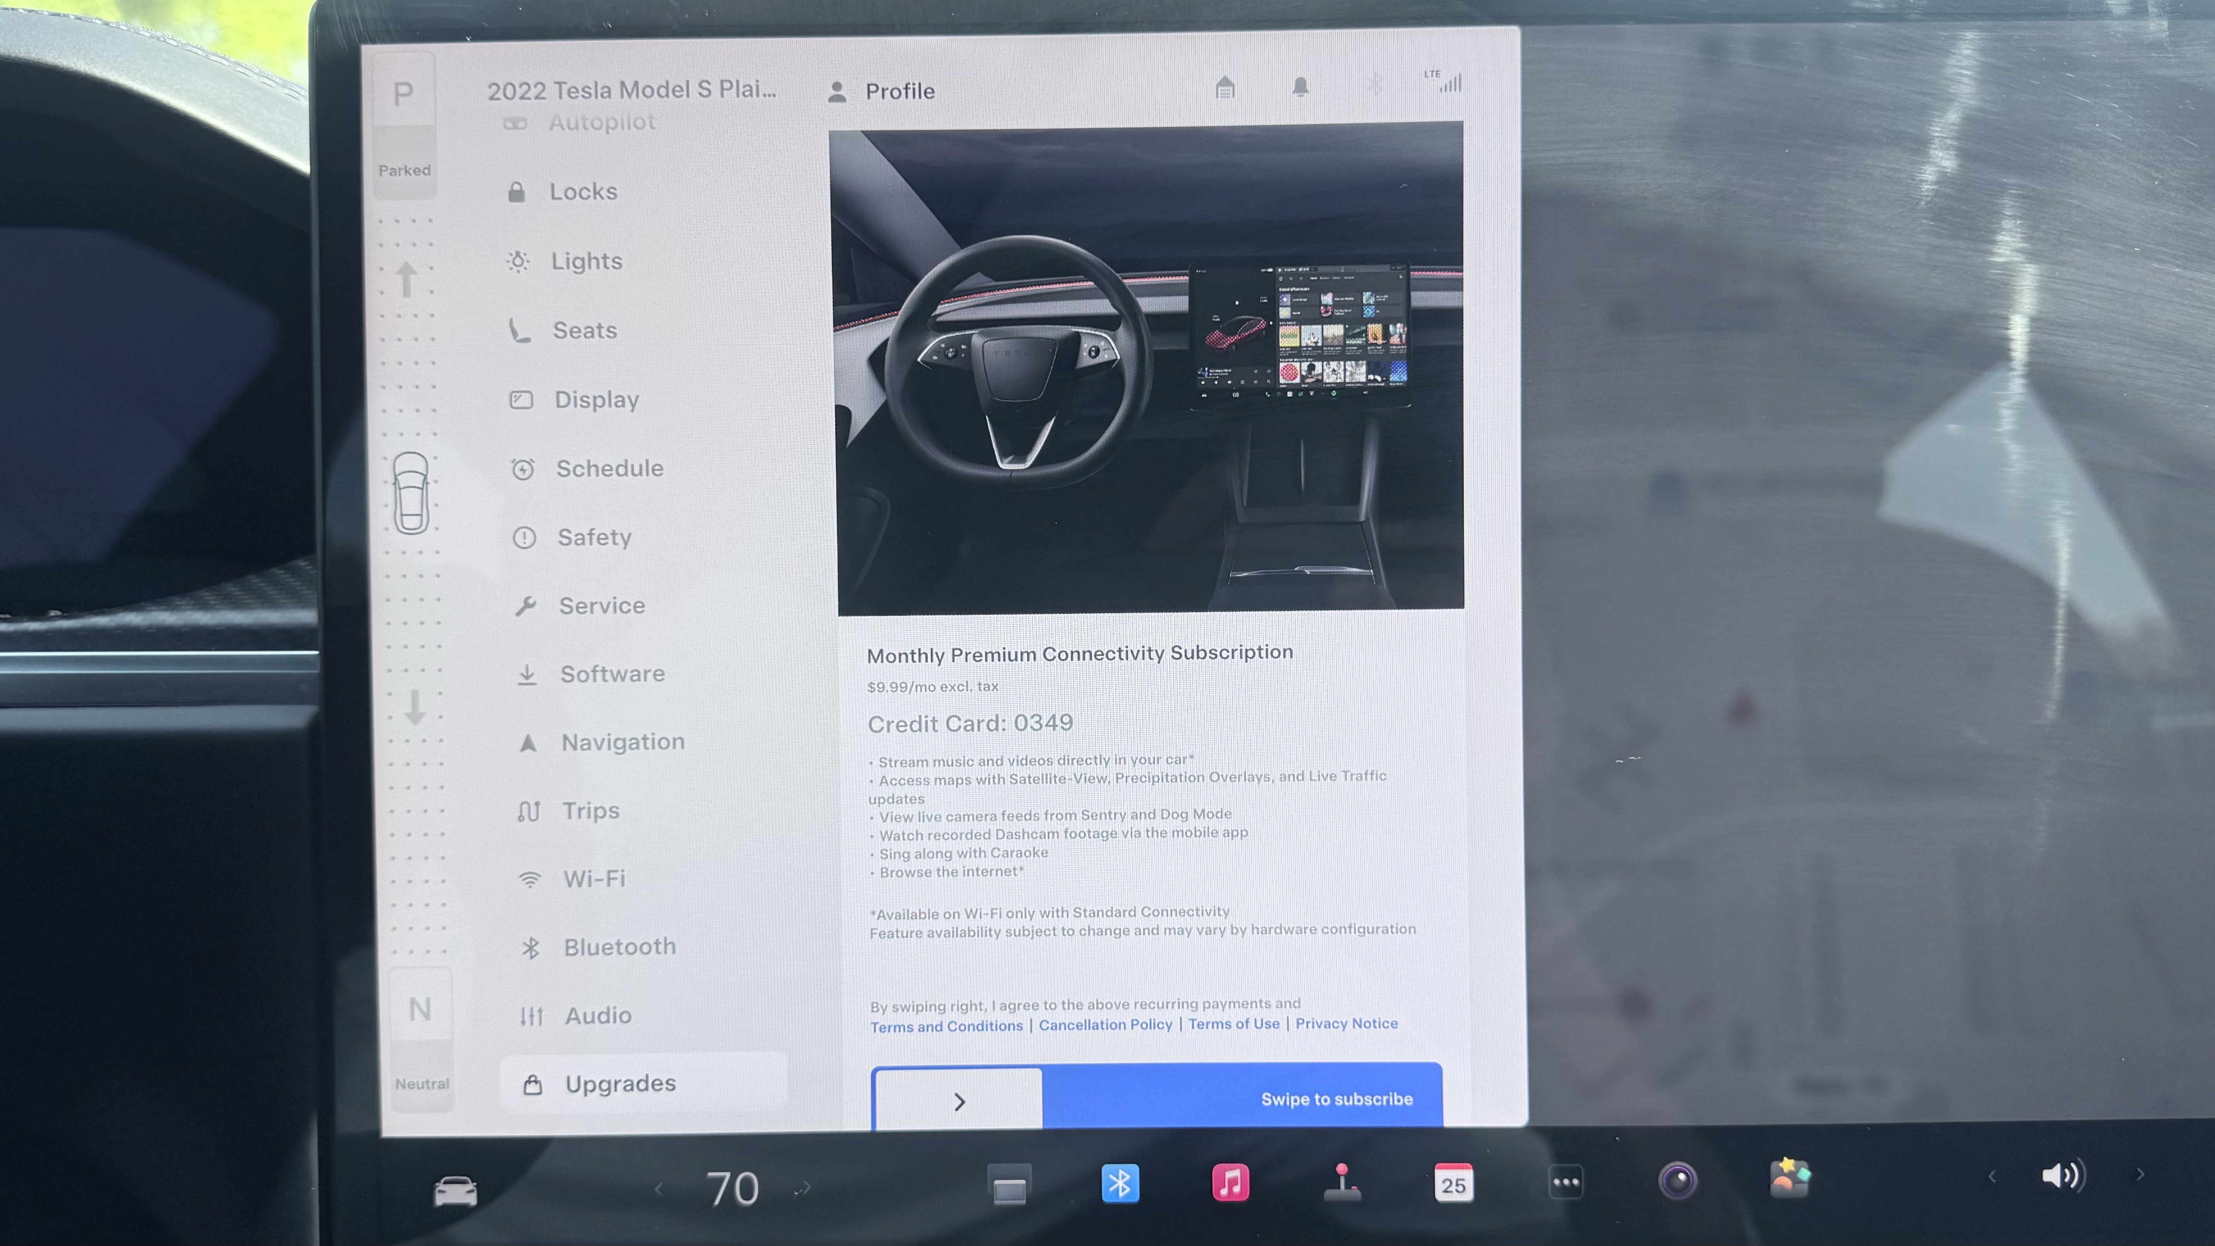The height and width of the screenshot is (1246, 2215).
Task: Open the Seats settings panel
Action: pyautogui.click(x=585, y=329)
